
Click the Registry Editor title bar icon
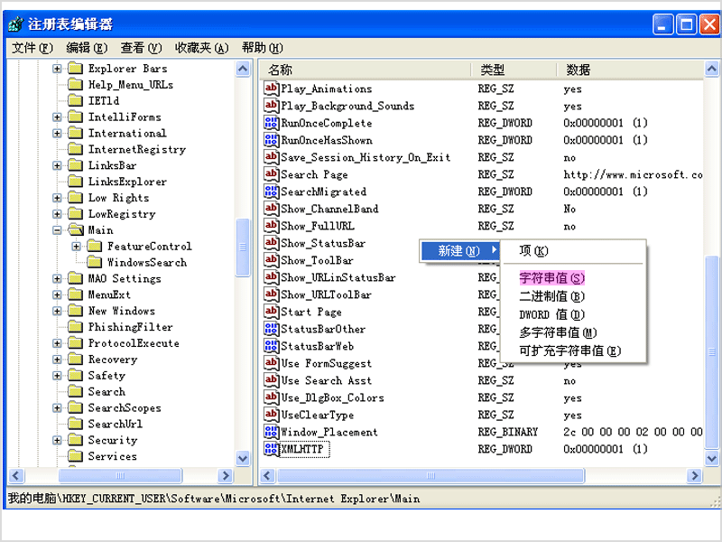pyautogui.click(x=15, y=23)
